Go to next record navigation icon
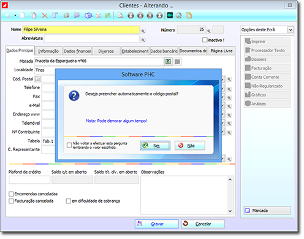Screen dimensions: 304x239 [x=150, y=15]
